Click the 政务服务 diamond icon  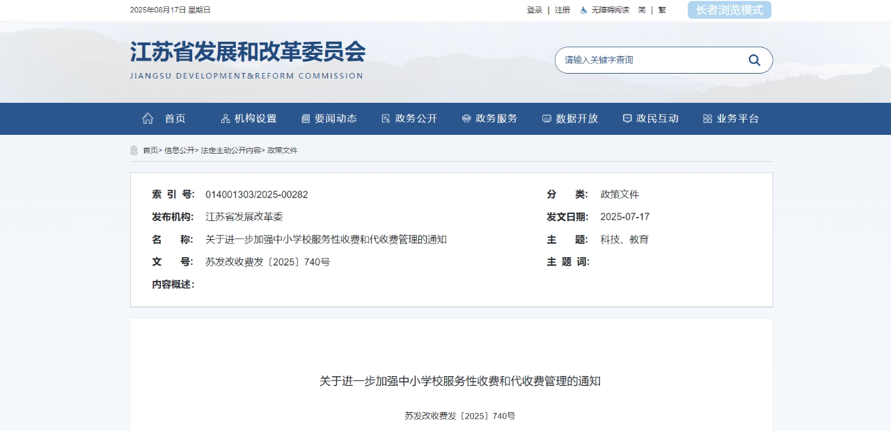[x=466, y=119]
